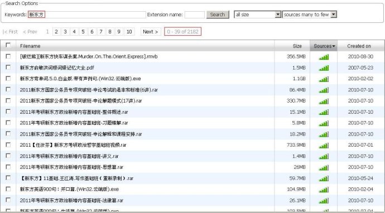Check the box for the 86.4MB rar file
This screenshot has width=385, height=213.
(x=8, y=89)
